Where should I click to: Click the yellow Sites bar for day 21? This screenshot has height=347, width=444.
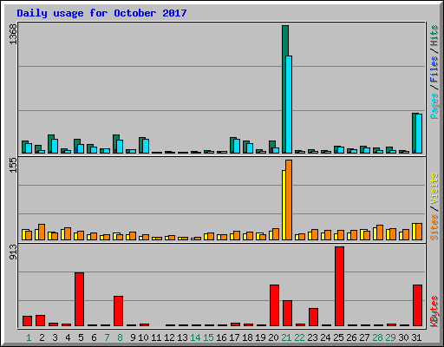(x=284, y=205)
